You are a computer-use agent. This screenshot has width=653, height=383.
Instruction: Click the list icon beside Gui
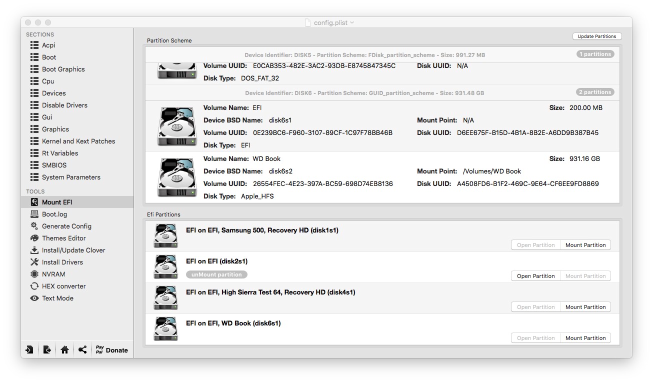(34, 117)
